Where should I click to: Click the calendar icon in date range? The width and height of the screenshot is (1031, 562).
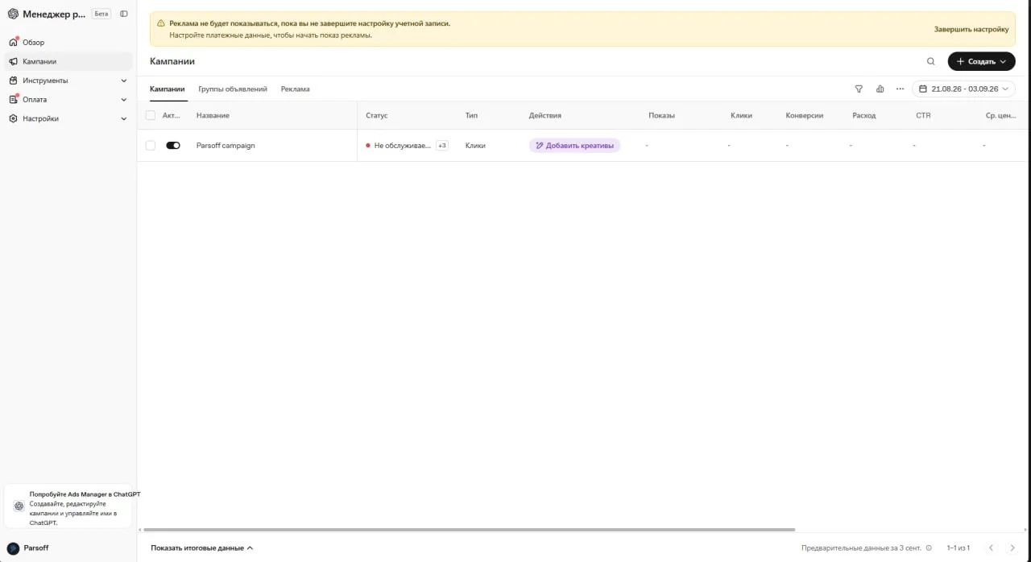point(923,89)
